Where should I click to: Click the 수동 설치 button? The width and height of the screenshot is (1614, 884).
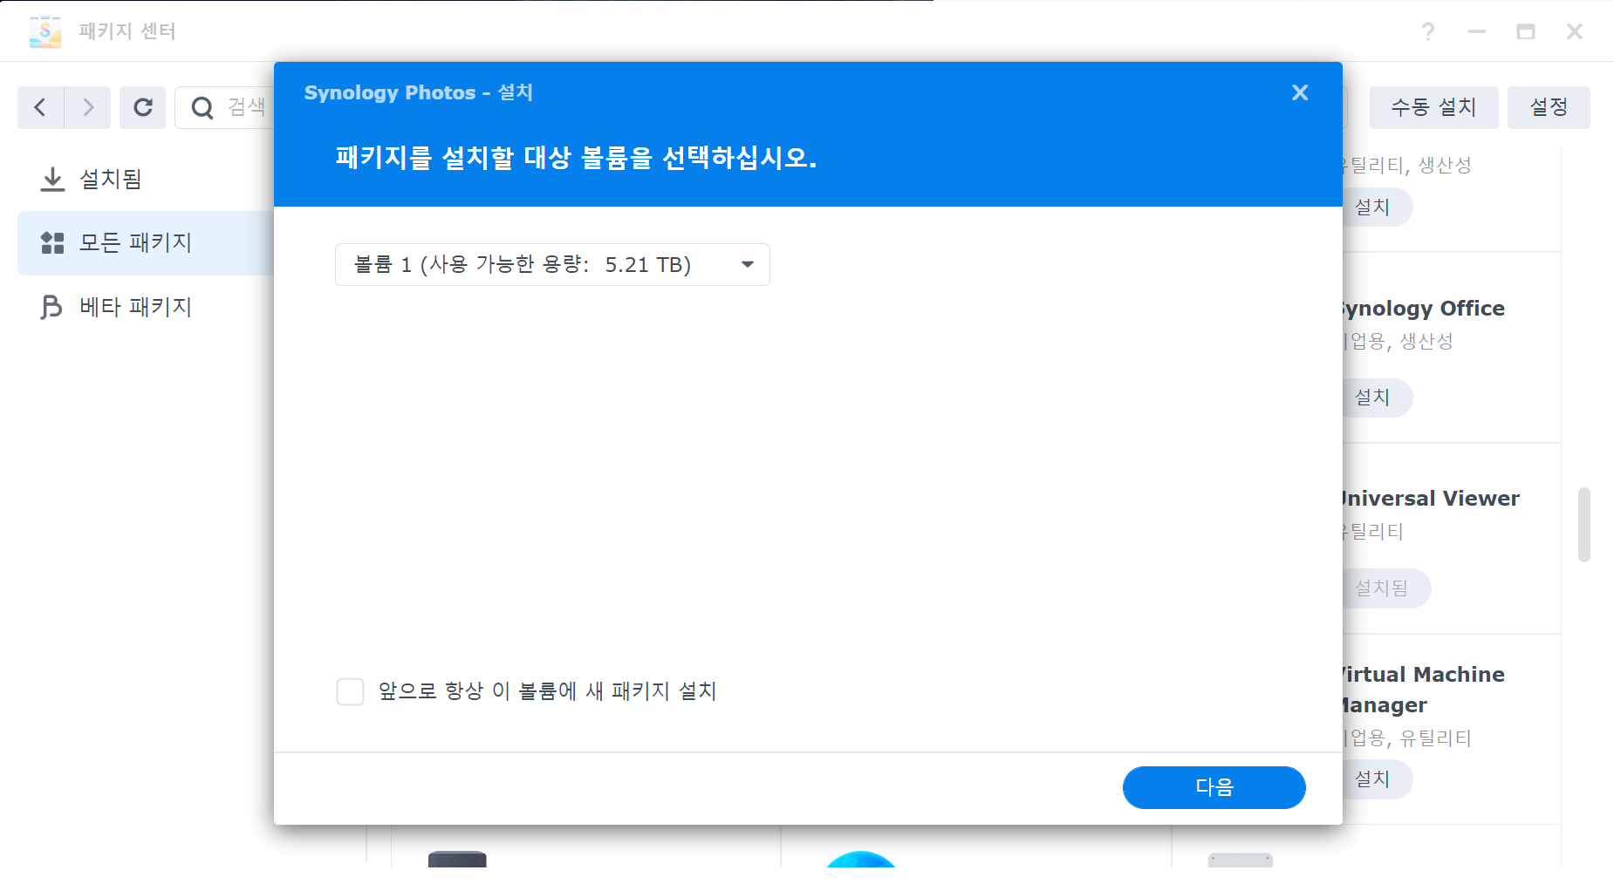1433,107
